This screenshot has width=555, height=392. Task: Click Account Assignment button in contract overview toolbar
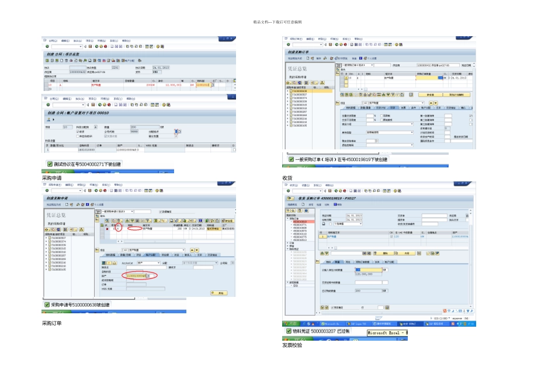click(x=129, y=61)
